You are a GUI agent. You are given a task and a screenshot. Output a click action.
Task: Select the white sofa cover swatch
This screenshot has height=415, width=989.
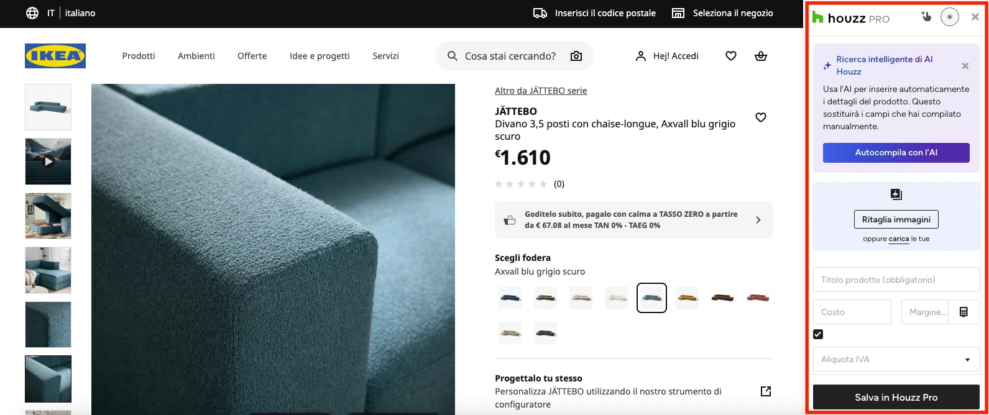pyautogui.click(x=616, y=298)
